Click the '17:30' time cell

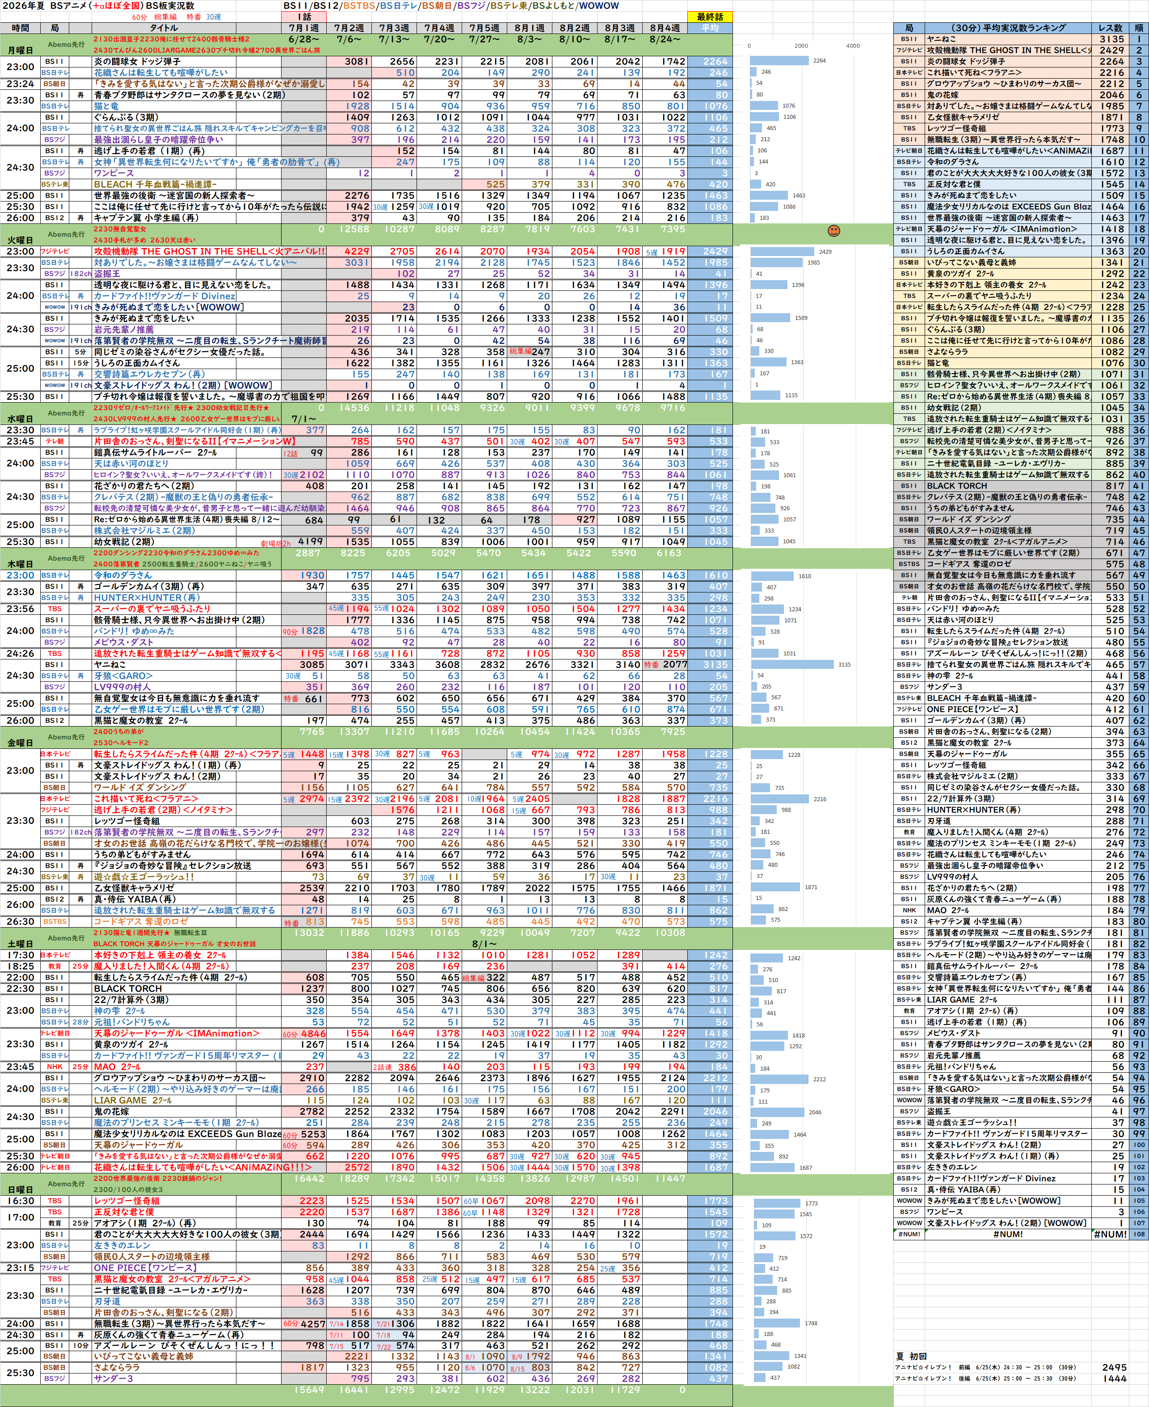click(21, 955)
